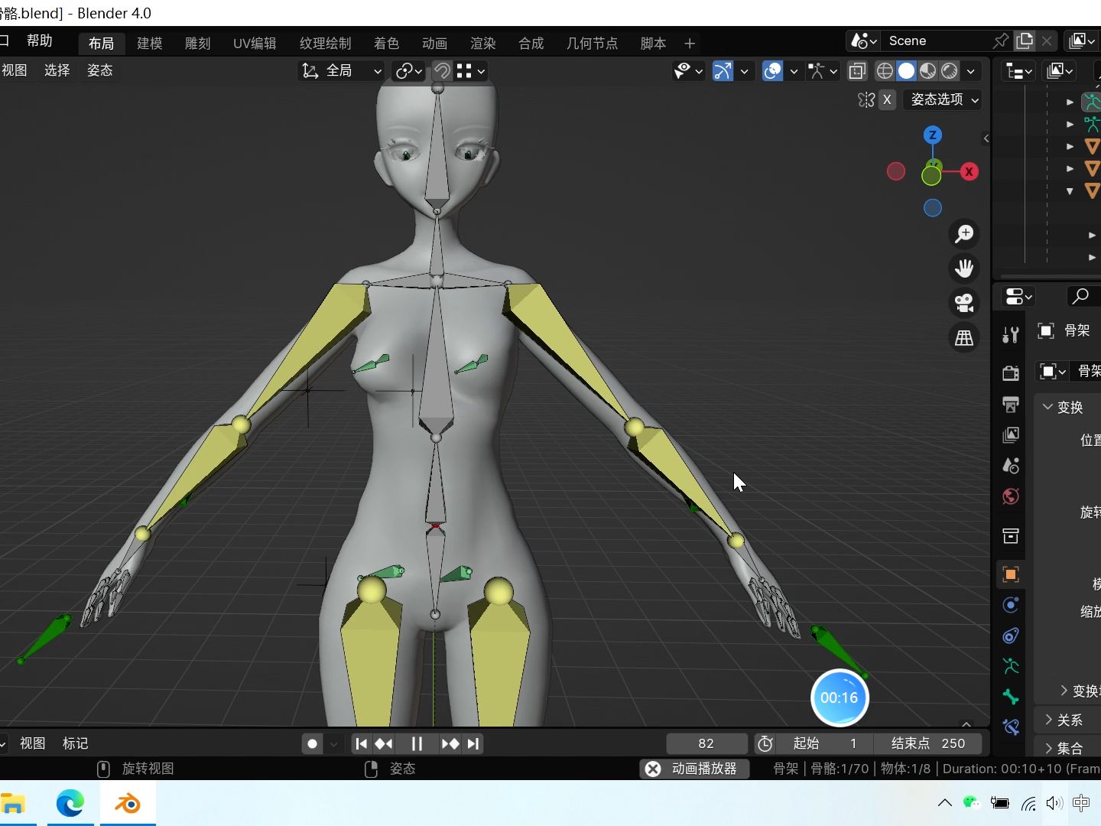Toggle auto keying record button
This screenshot has width=1101, height=826.
[312, 743]
